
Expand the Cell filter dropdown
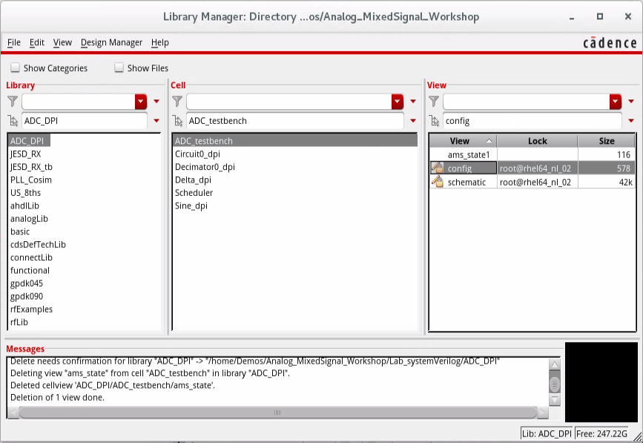click(398, 102)
